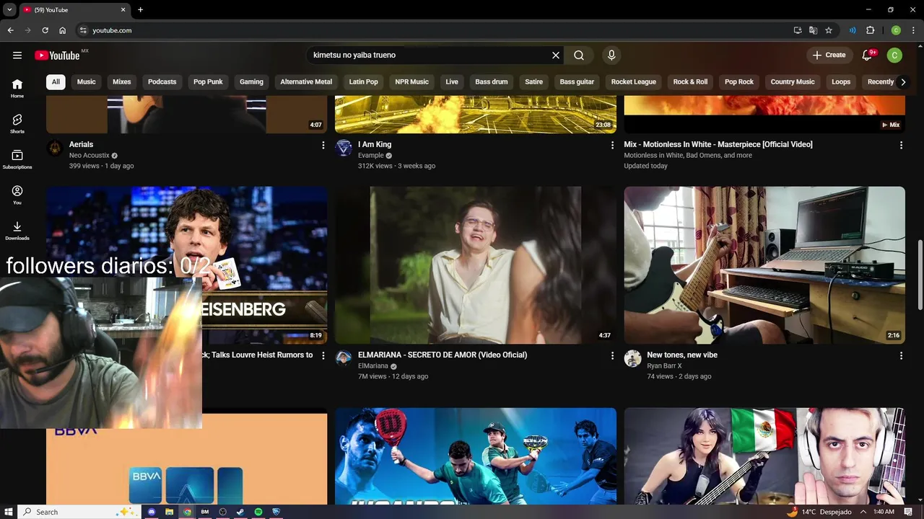Open a new Chrome tab
Screen dimensions: 924x519
point(140,9)
